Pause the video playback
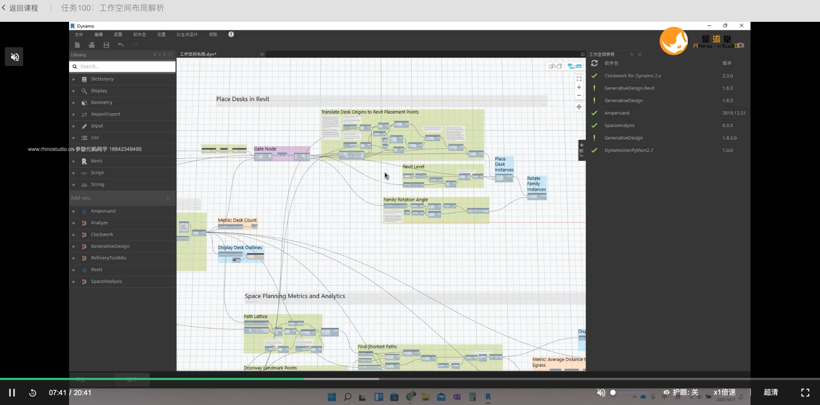This screenshot has width=820, height=405. (12, 393)
